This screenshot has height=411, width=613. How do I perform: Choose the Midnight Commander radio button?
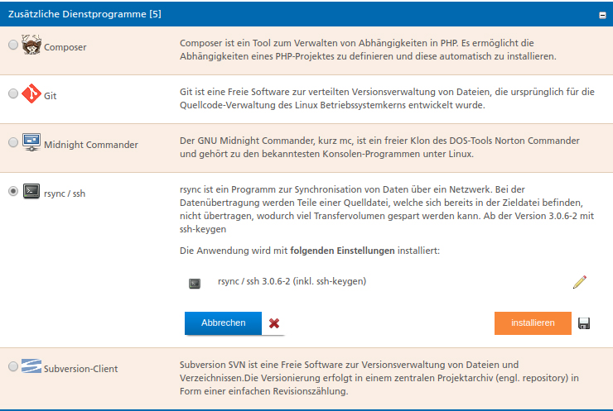(x=13, y=142)
